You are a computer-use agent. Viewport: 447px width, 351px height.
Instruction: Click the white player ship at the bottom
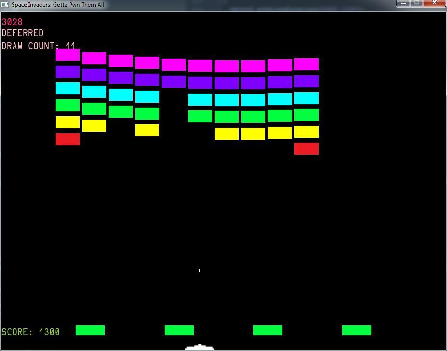coord(199,347)
